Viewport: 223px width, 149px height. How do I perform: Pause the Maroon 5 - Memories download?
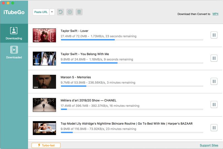[214, 81]
